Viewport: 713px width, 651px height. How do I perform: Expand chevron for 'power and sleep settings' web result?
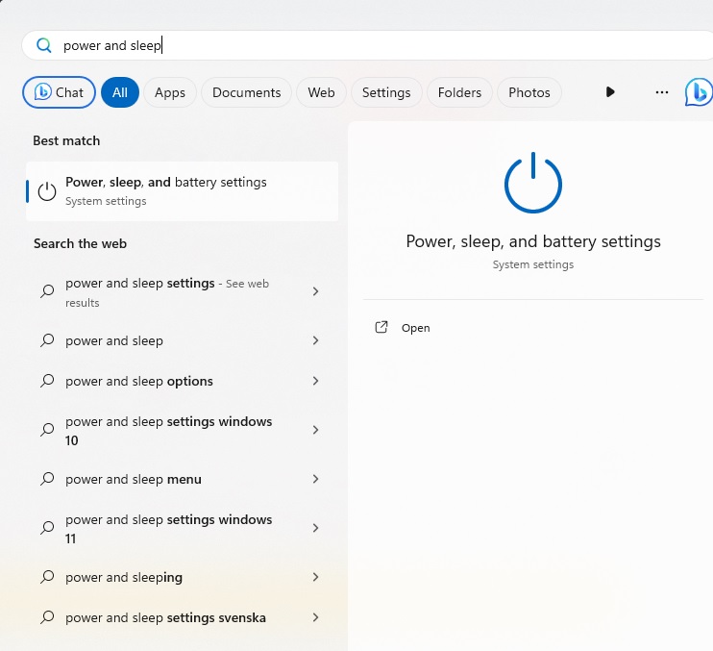click(315, 291)
